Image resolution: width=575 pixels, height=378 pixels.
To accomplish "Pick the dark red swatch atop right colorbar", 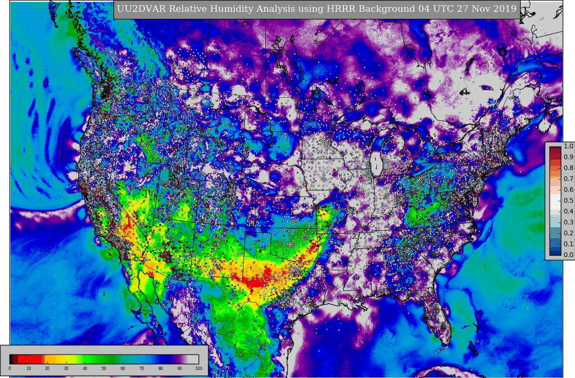I will coord(555,149).
